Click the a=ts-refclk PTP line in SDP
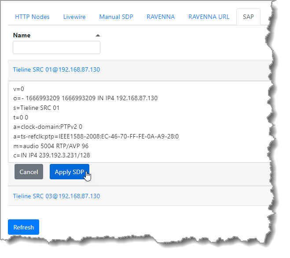The width and height of the screenshot is (290, 258). click(95, 136)
